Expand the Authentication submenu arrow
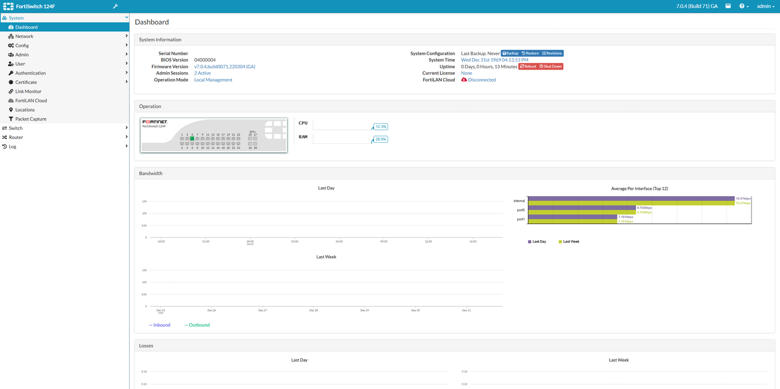 pos(126,73)
